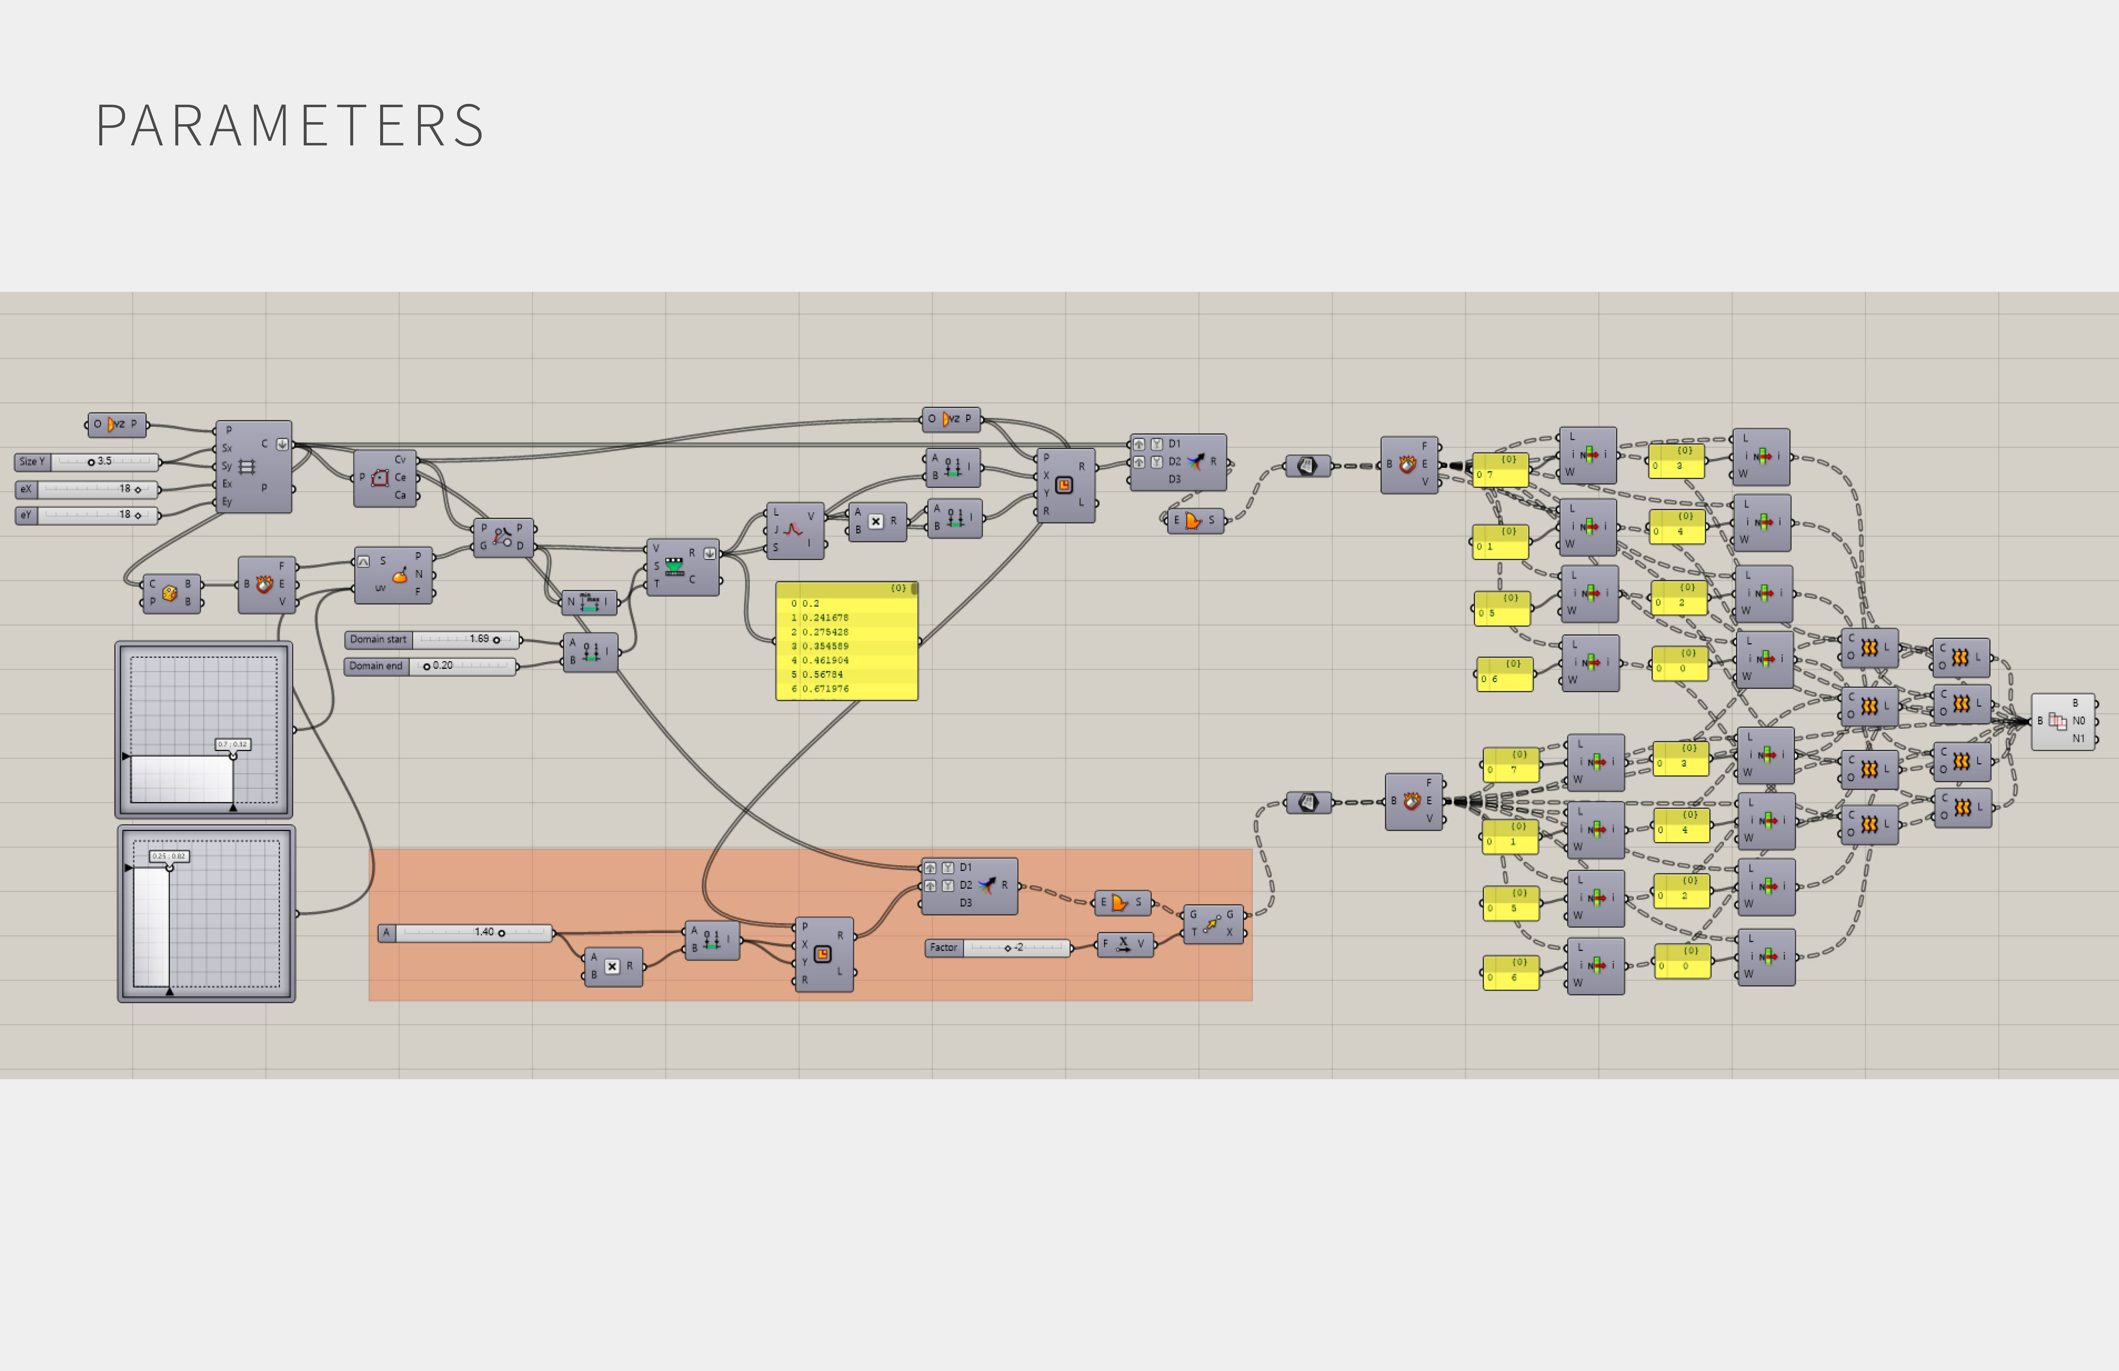Click the Bounds component with N input
The image size is (2119, 1371).
590,603
